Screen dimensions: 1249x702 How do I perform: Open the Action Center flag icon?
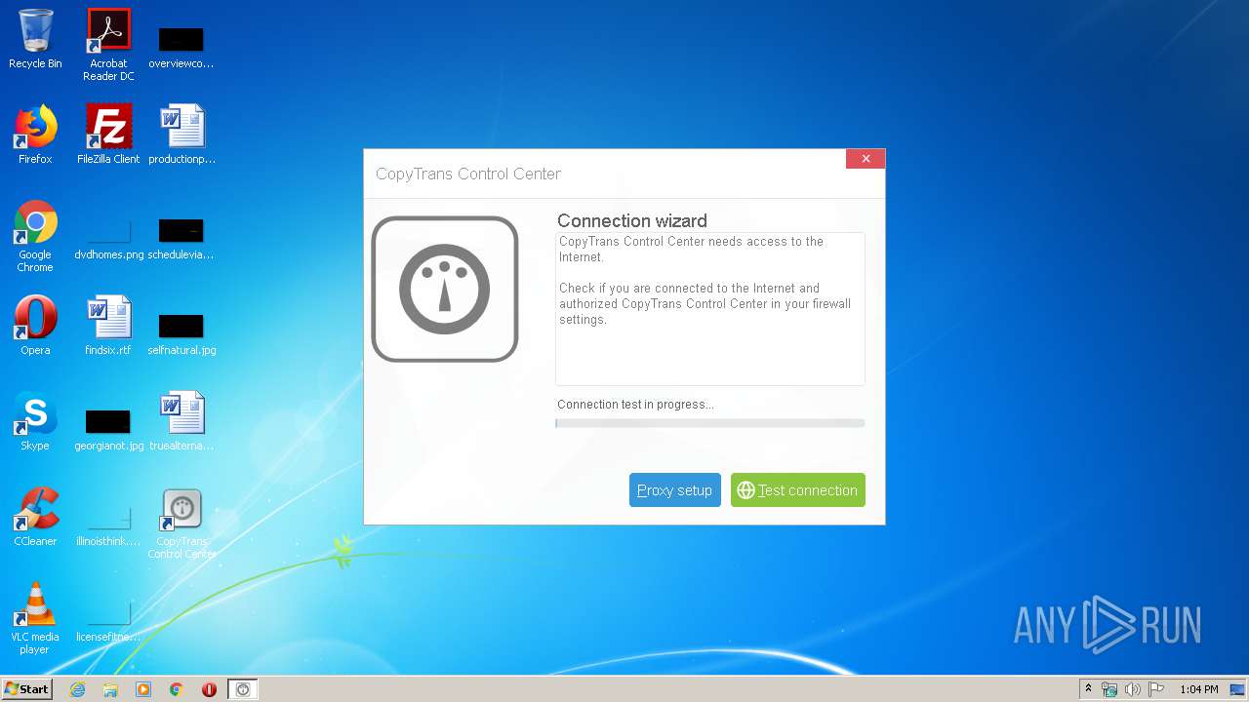[1156, 689]
